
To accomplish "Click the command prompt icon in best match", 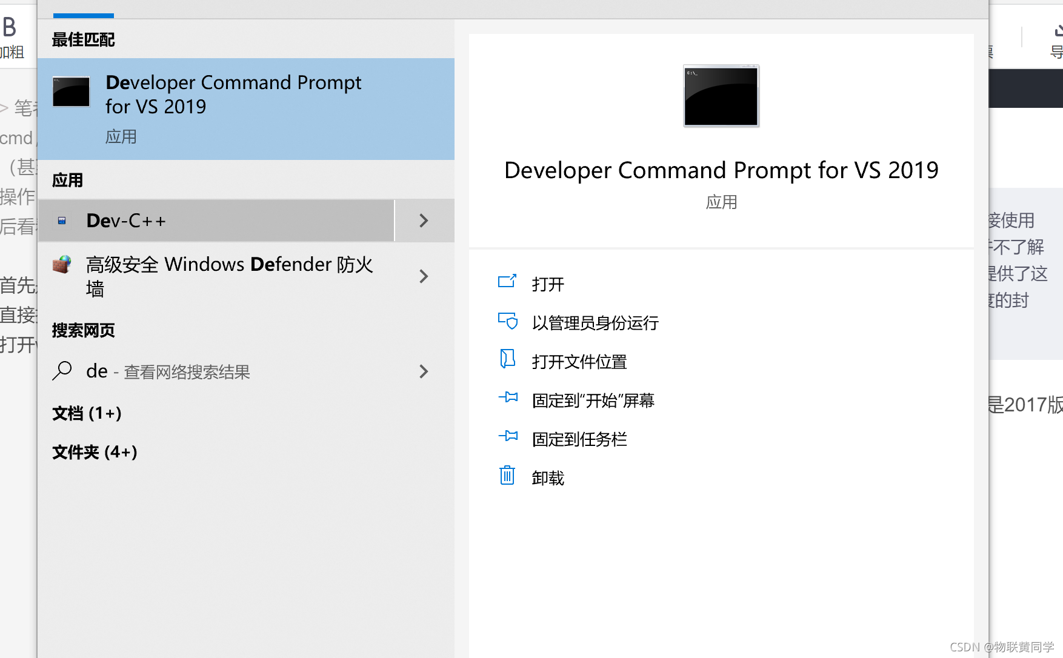I will pyautogui.click(x=71, y=91).
